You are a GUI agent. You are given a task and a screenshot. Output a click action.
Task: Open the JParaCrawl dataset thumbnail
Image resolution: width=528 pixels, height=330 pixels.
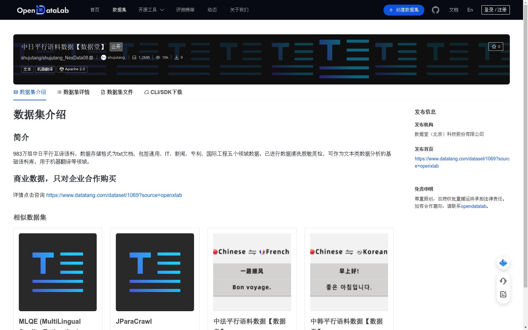155,272
